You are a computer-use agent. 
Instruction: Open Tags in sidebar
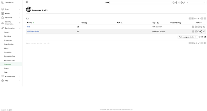click(6, 72)
